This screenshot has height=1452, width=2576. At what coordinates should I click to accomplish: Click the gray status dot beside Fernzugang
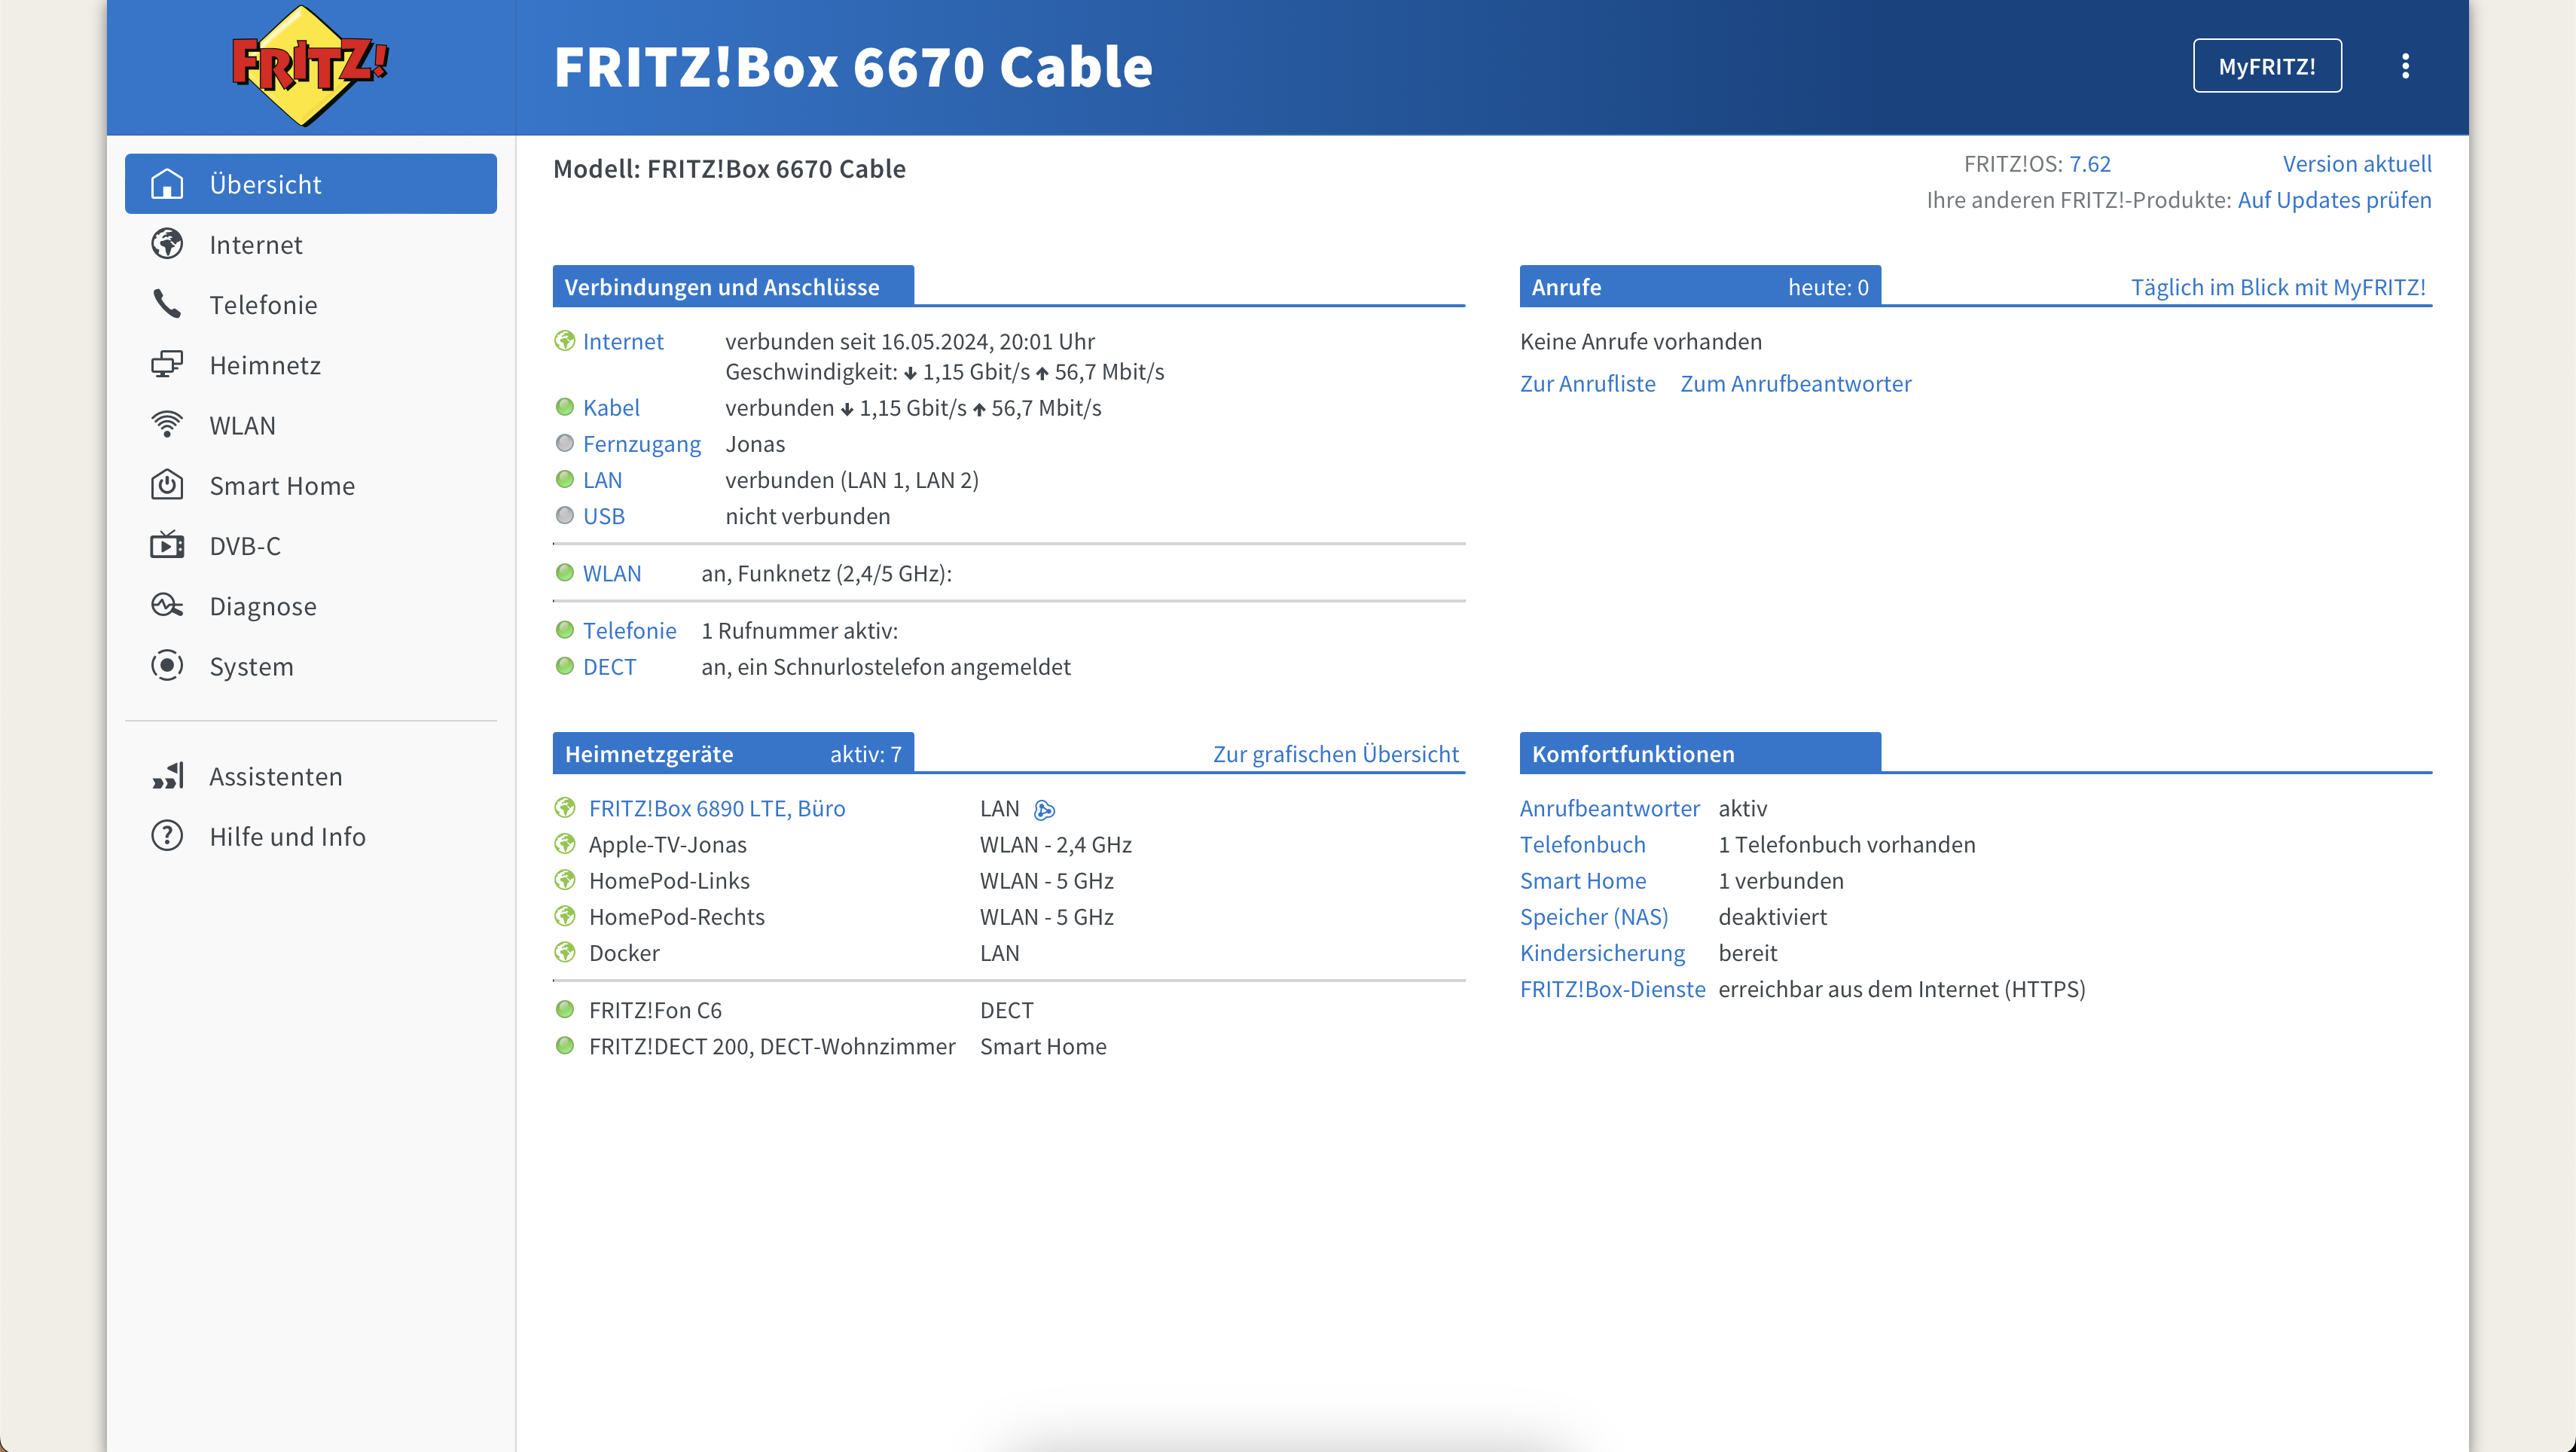[565, 443]
